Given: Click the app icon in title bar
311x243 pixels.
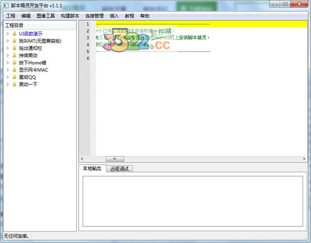Looking at the screenshot, I should click(x=6, y=6).
